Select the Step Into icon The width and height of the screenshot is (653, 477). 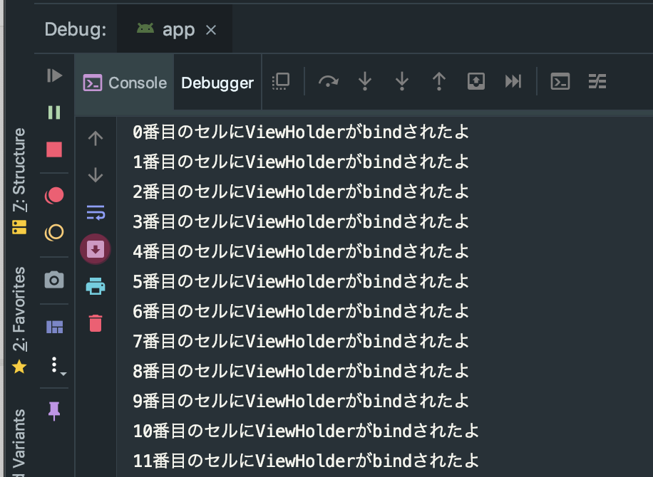coord(365,80)
